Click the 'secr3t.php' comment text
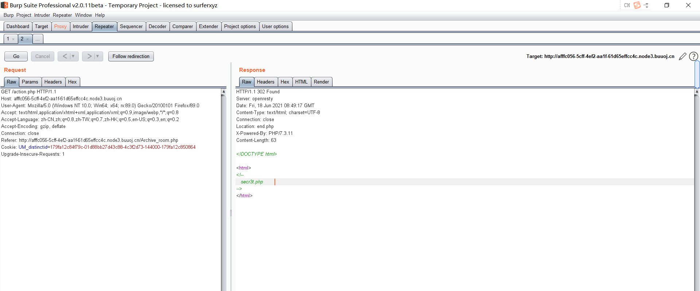700x291 pixels. [252, 182]
